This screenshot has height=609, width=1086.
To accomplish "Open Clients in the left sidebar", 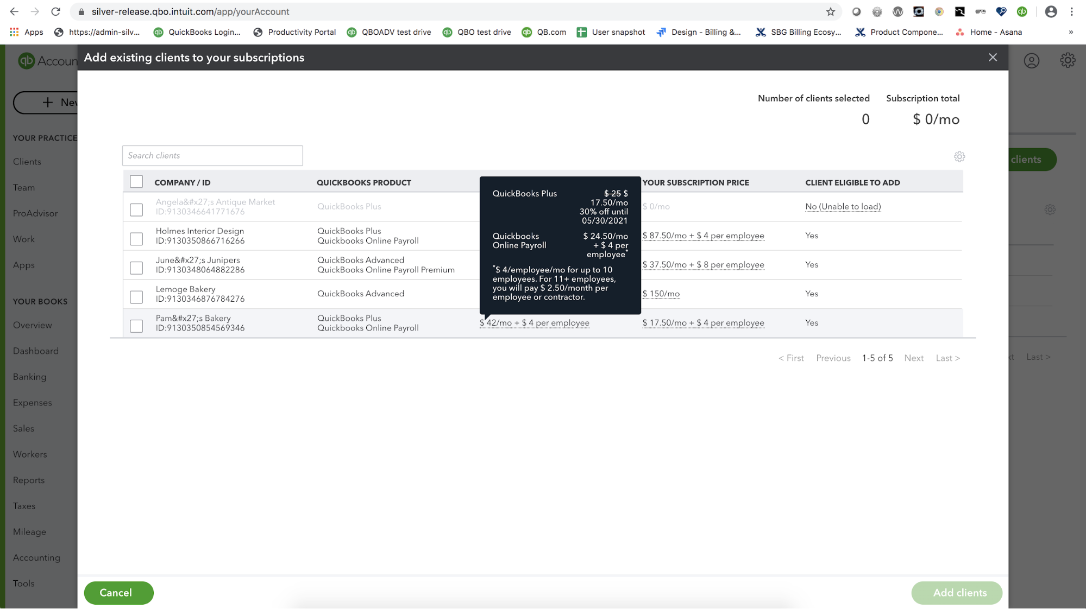I will 27,162.
